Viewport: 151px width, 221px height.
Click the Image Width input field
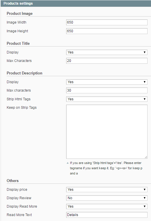(107, 22)
